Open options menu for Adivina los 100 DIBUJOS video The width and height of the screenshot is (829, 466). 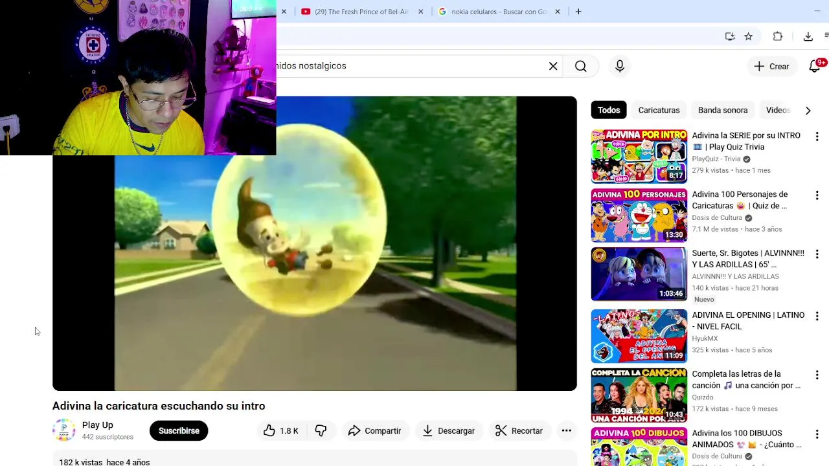[x=817, y=434]
